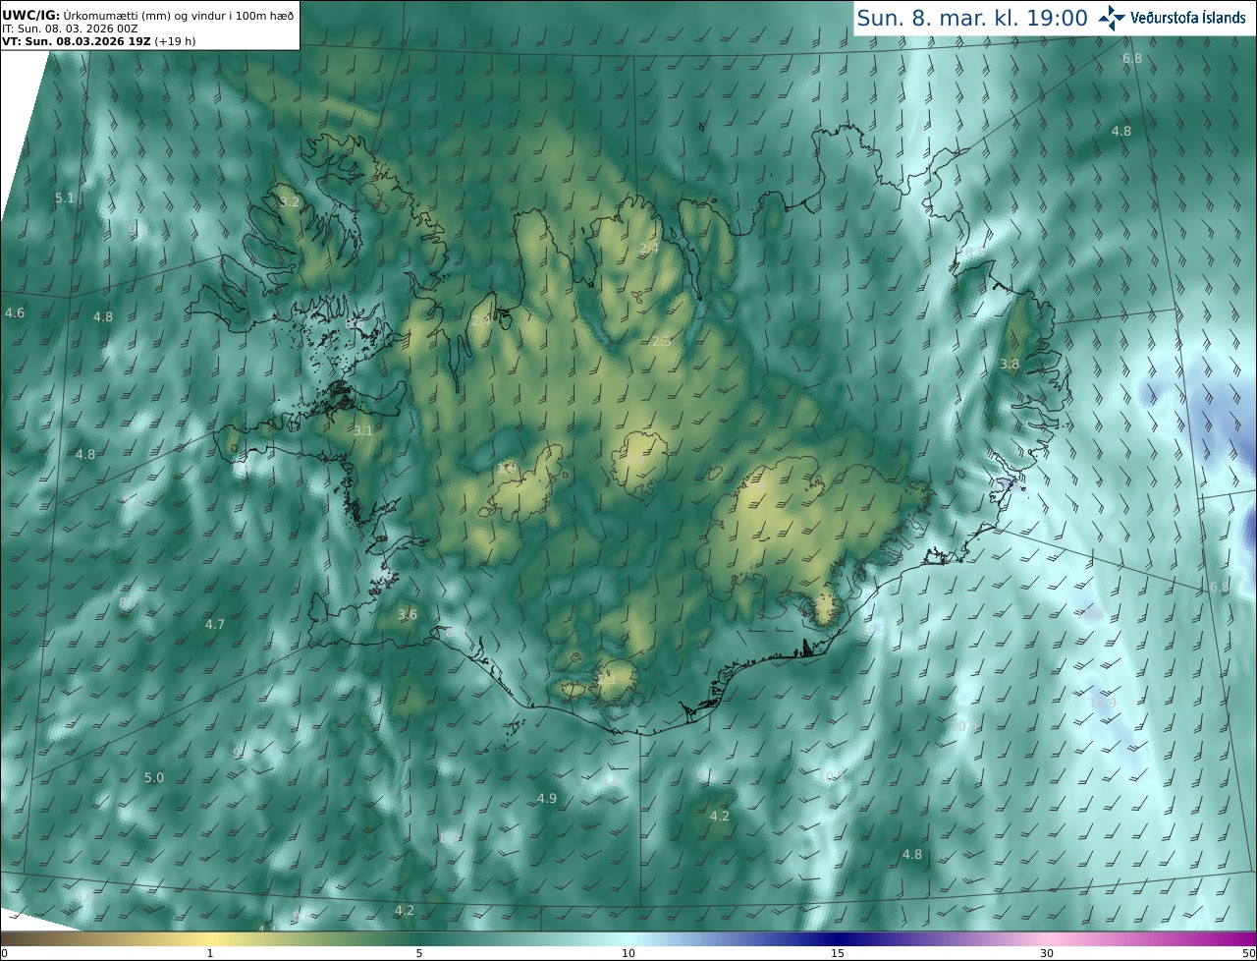The image size is (1257, 961).
Task: Click the map value label '3.1'
Action: (363, 430)
